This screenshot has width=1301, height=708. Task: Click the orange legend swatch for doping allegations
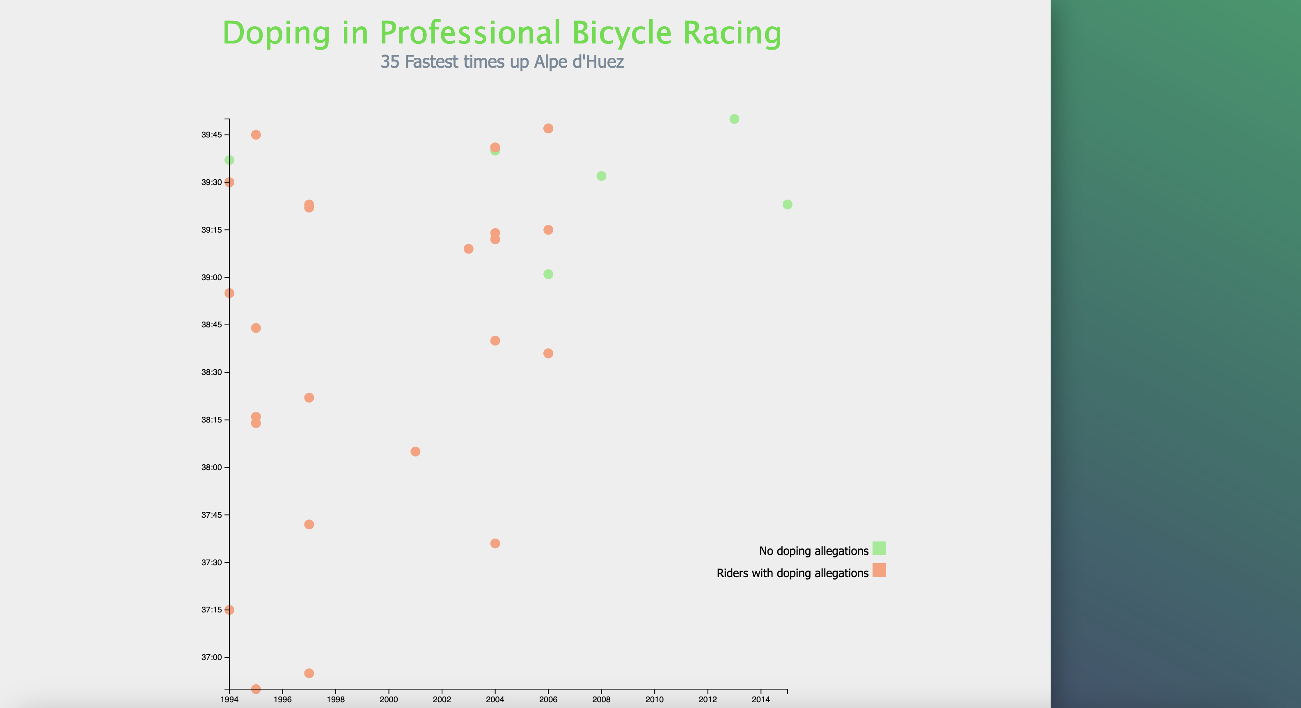pos(879,570)
